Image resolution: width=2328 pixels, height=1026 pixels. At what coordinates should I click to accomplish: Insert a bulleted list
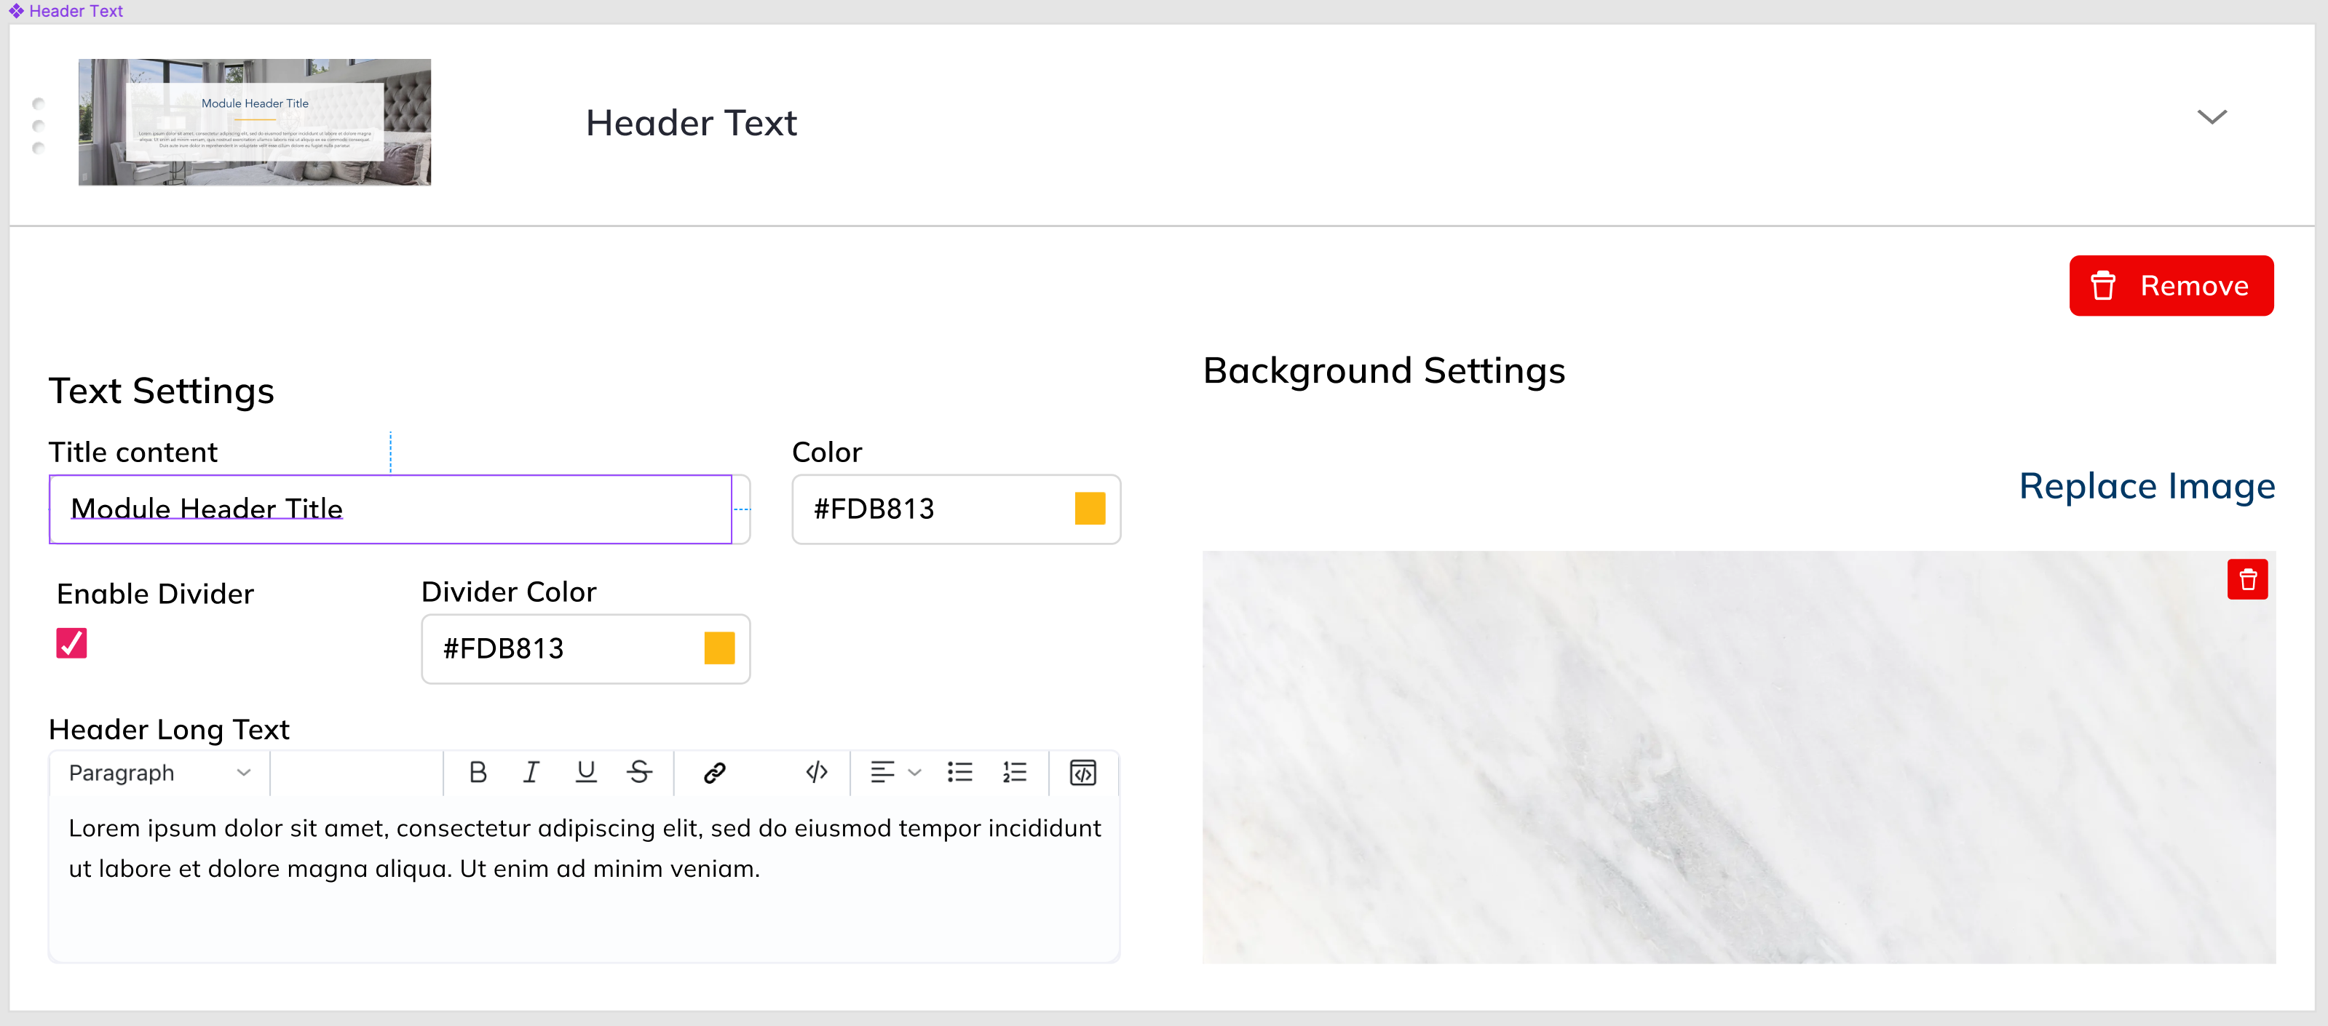pos(959,772)
